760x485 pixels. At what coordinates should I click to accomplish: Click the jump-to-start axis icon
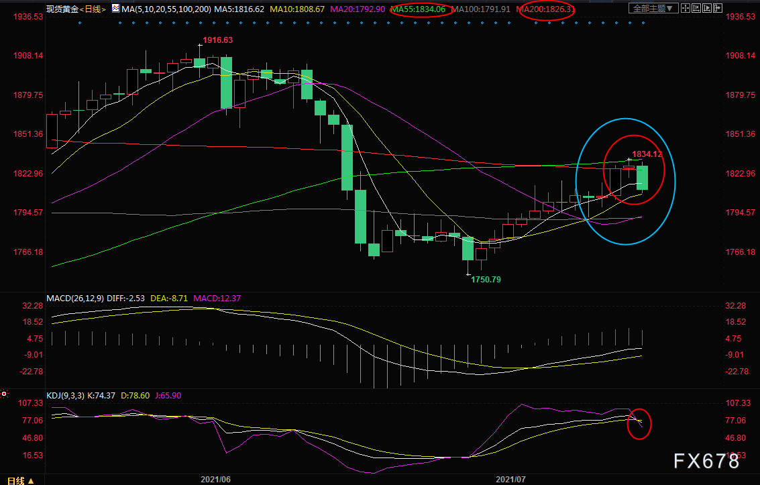(696, 8)
